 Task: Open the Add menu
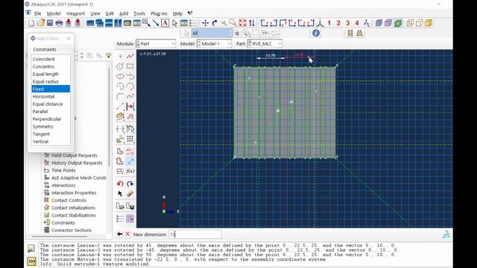(x=124, y=13)
